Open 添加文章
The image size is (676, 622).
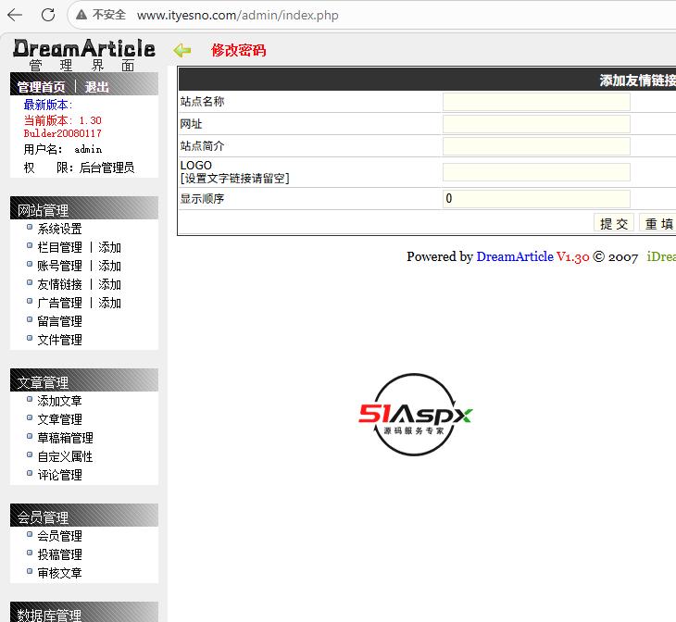coord(59,401)
